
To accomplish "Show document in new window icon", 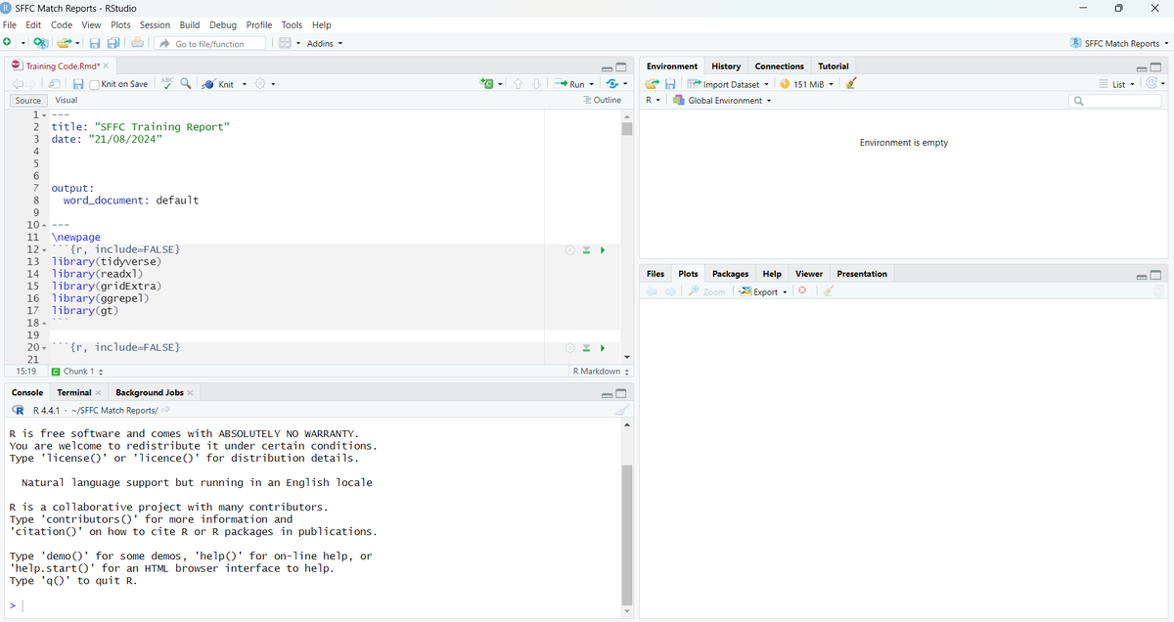I will 55,84.
